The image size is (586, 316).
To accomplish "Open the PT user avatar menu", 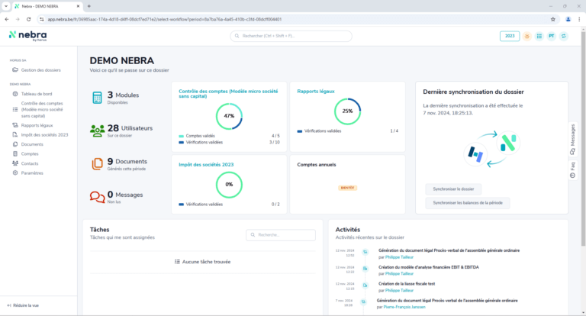I will pyautogui.click(x=551, y=37).
